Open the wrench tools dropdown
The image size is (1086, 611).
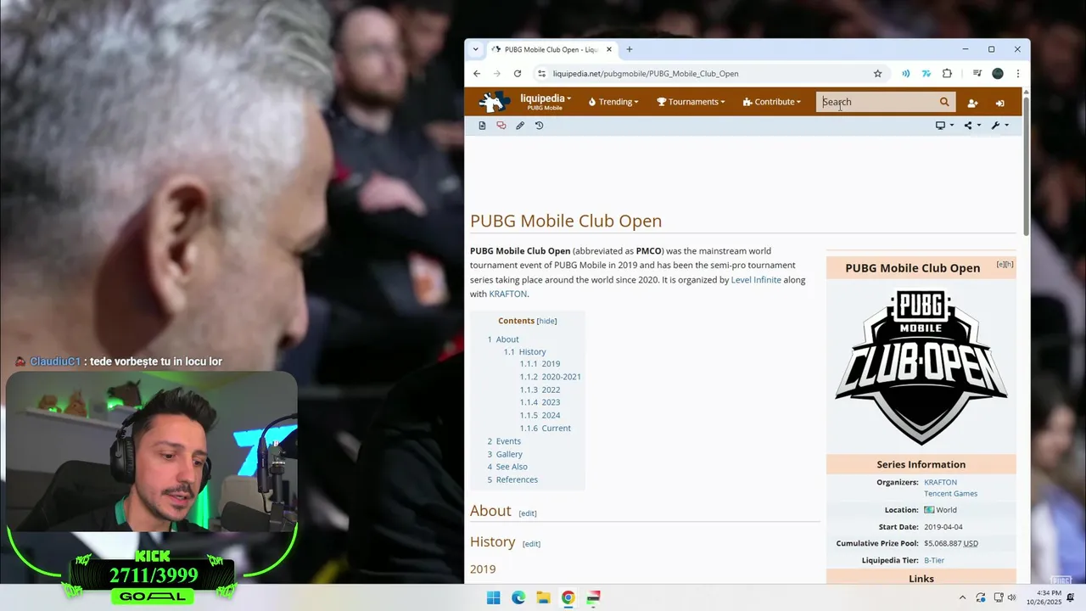tap(1000, 126)
